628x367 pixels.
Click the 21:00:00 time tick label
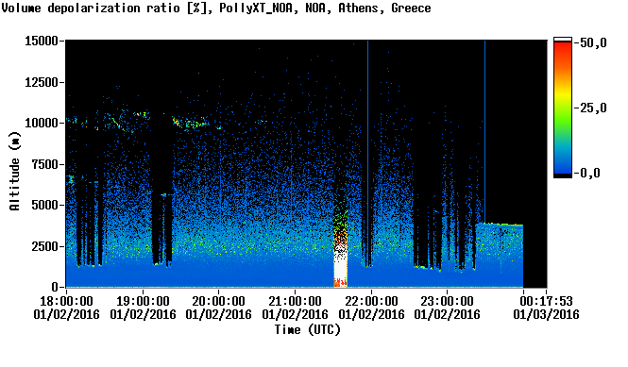click(x=296, y=301)
